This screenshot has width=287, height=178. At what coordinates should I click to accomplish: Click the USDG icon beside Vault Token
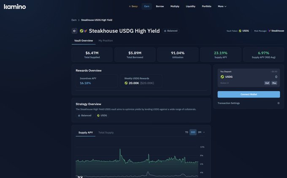coord(240,31)
